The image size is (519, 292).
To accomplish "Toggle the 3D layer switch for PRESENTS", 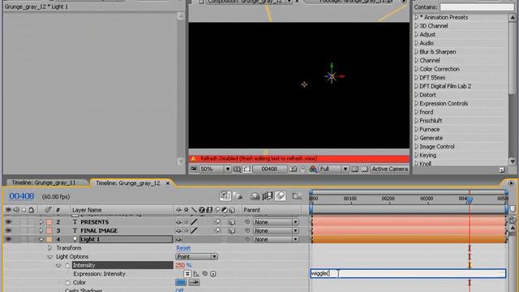I will pos(232,221).
